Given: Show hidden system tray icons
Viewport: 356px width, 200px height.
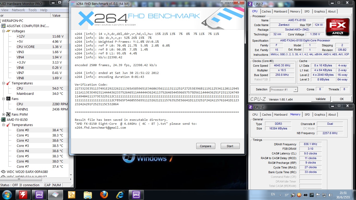Looking at the screenshot, I should (280, 195).
